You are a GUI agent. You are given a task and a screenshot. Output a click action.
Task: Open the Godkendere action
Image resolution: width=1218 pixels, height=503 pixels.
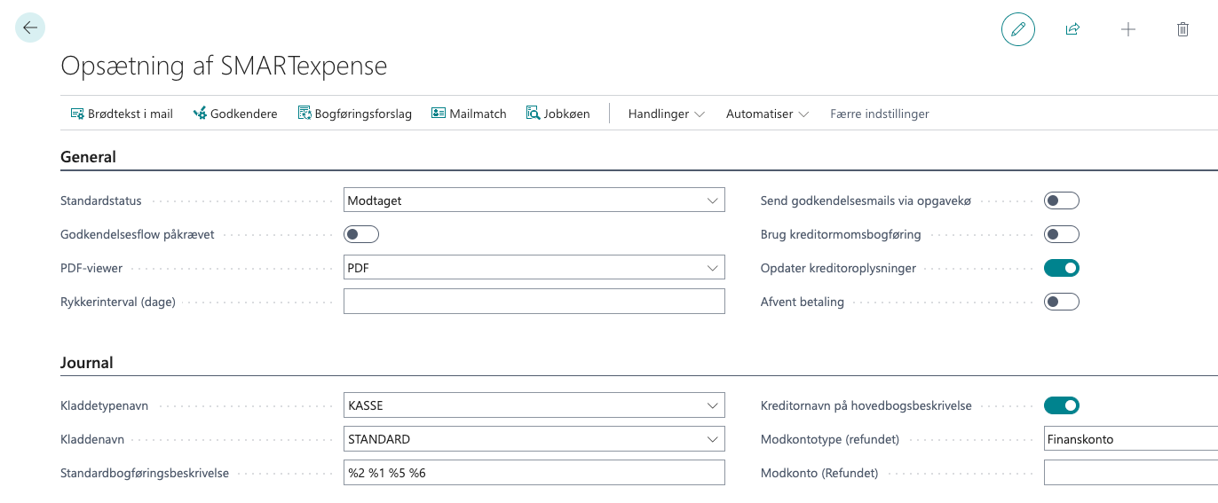click(x=235, y=114)
